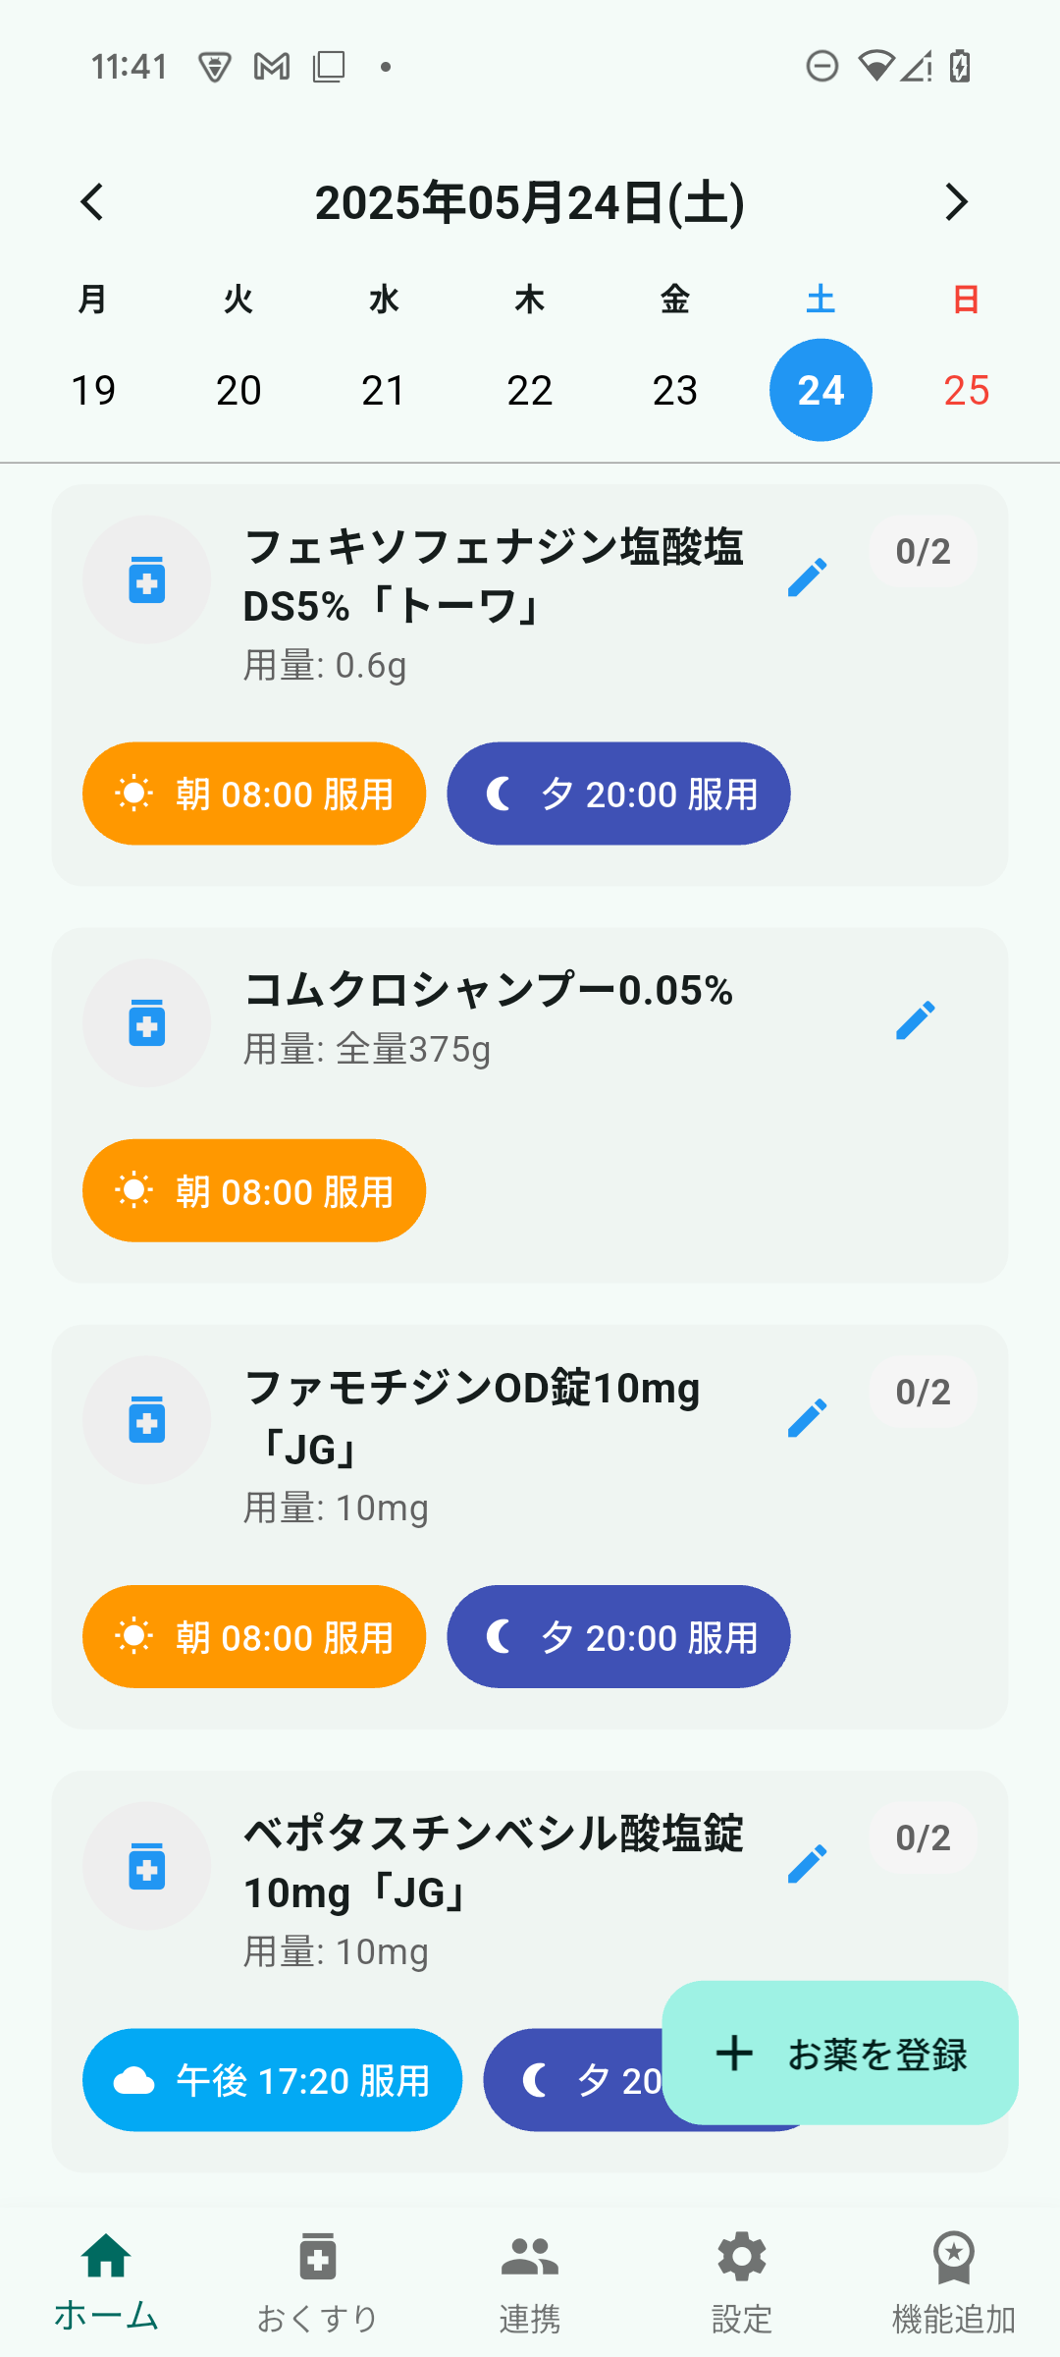Switch to the 連携 tab
The image size is (1060, 2357).
(530, 2280)
